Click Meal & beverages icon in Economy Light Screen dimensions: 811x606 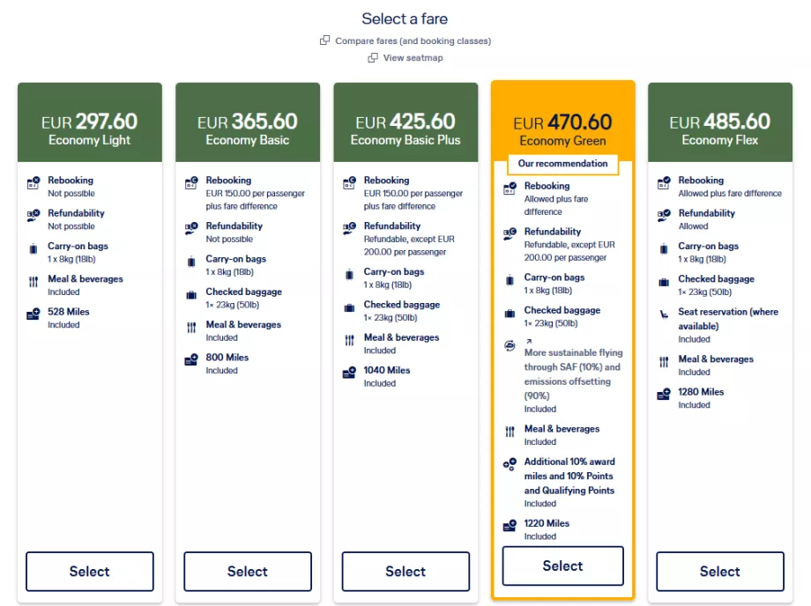point(33,283)
